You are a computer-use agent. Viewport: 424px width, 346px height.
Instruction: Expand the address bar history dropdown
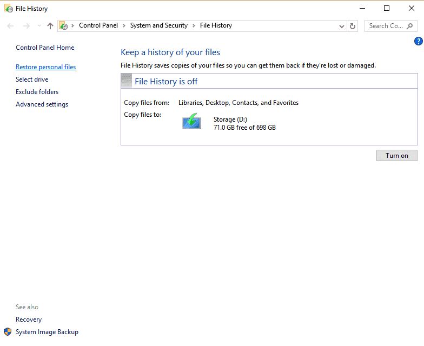[342, 26]
